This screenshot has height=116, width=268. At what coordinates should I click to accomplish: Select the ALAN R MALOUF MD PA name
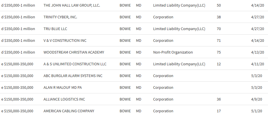pos(63,88)
